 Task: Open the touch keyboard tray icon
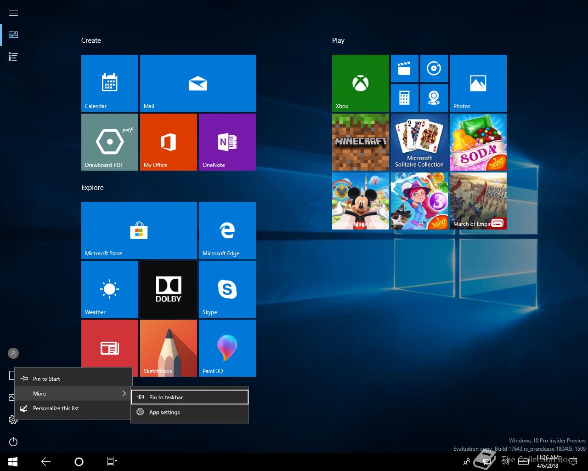523,462
